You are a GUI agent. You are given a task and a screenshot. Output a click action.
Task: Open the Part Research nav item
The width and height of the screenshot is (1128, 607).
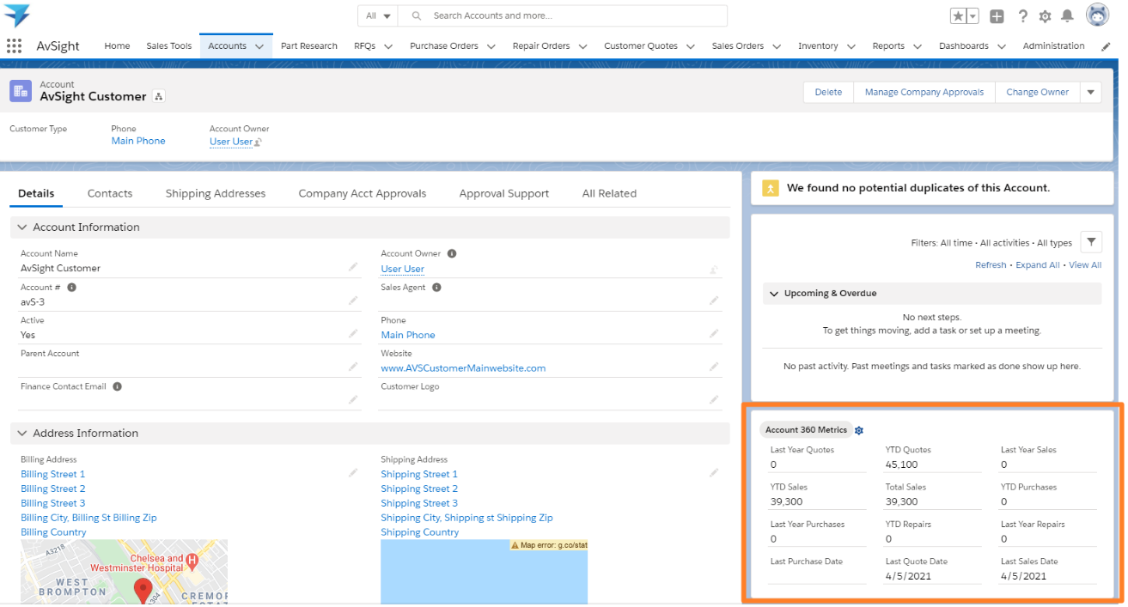pyautogui.click(x=308, y=46)
